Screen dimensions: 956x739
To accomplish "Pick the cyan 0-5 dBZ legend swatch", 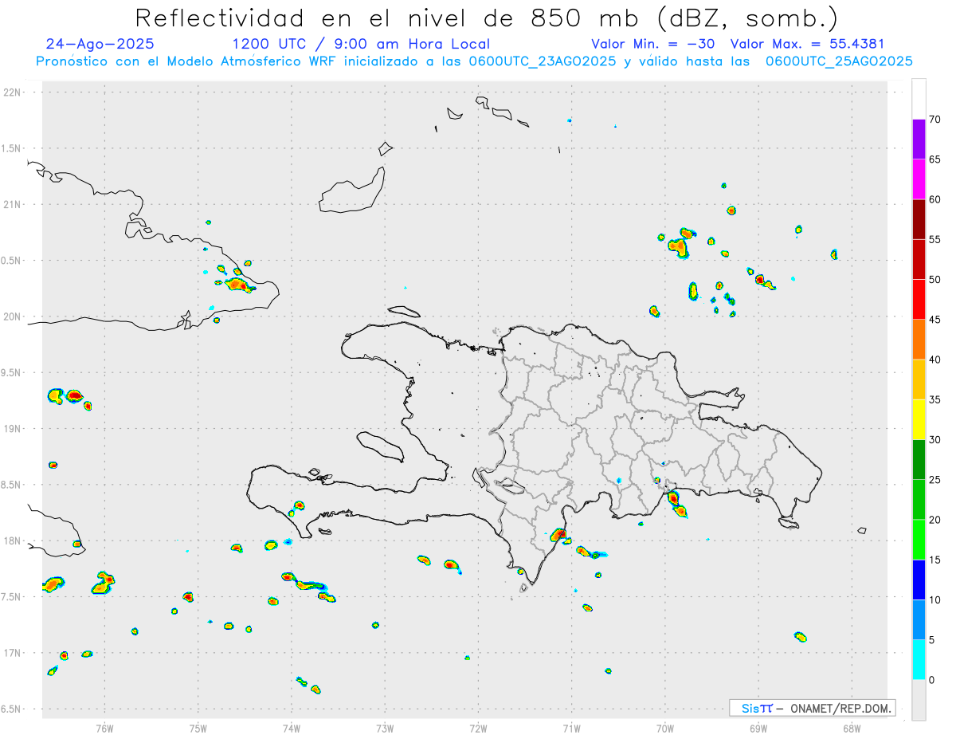I will [919, 660].
